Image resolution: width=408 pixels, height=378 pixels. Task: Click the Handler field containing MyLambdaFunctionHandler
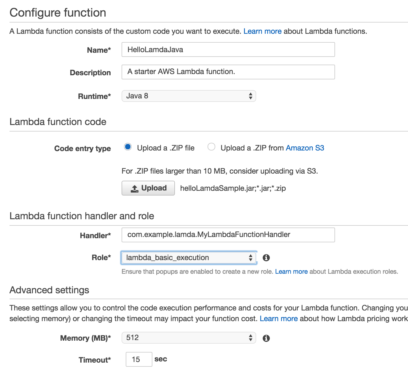tap(228, 235)
